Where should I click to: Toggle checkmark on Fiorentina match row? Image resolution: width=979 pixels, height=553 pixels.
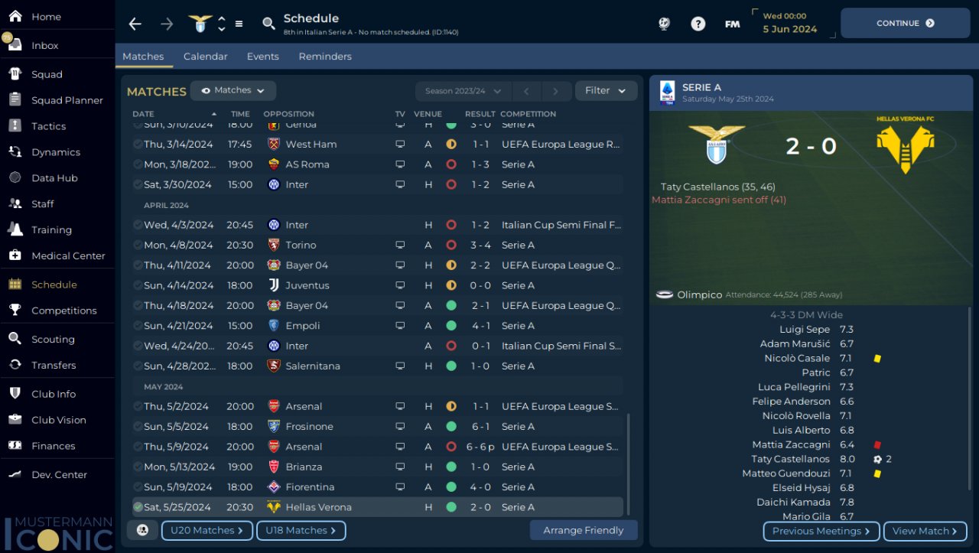[x=138, y=487]
